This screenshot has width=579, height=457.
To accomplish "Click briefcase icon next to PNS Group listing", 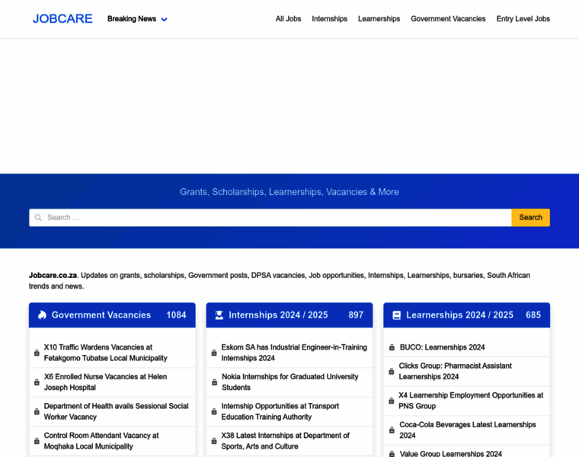I will pyautogui.click(x=392, y=401).
